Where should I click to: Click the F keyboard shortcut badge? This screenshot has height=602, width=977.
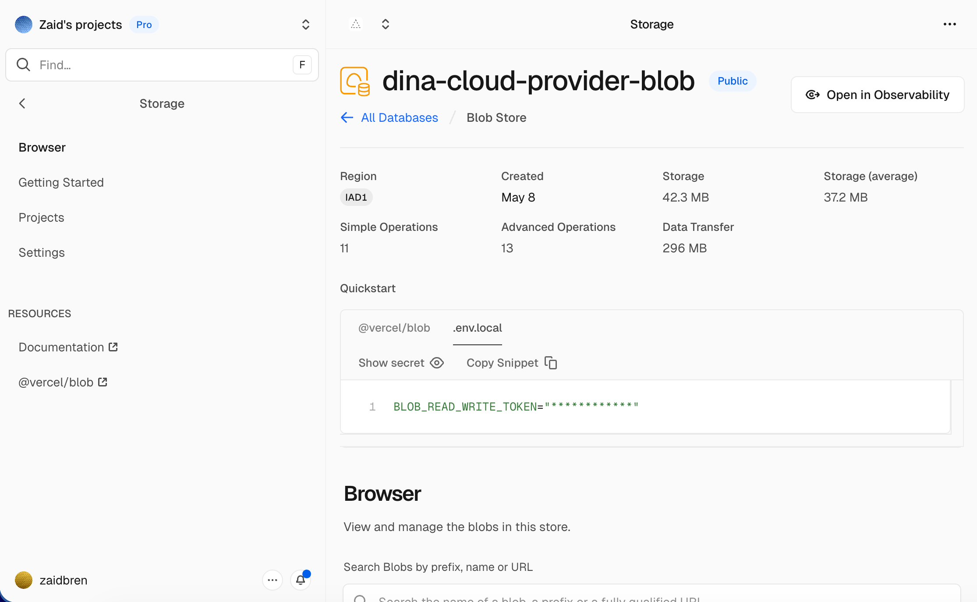pos(302,65)
